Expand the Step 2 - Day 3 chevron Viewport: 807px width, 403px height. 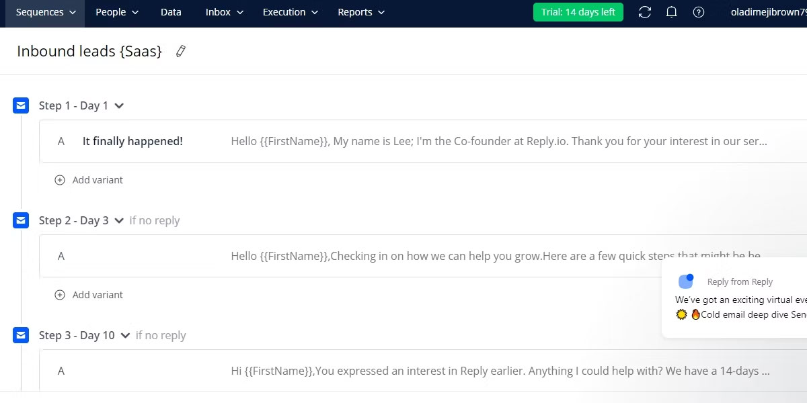(119, 221)
